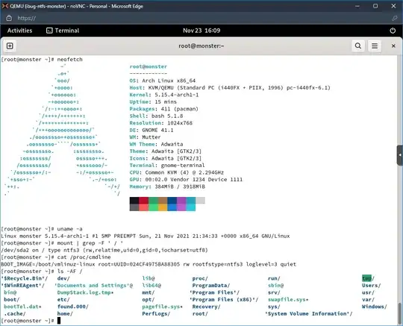This screenshot has height=326, width=403.
Task: Open the power system menu icon
Action: click(393, 31)
